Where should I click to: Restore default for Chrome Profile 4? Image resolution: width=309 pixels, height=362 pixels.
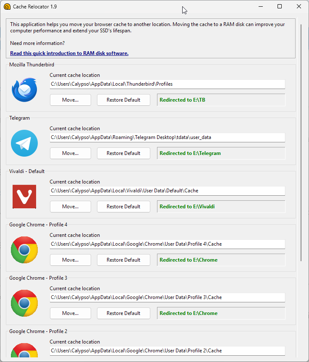[x=123, y=260]
